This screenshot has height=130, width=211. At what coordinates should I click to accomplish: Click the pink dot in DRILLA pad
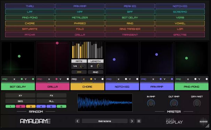click(57, 43)
